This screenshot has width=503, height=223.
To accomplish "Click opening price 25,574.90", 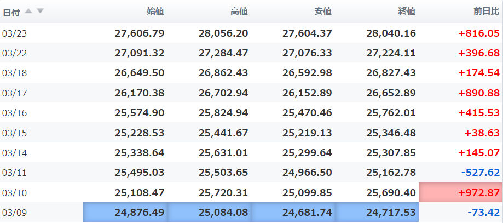I will click(x=140, y=113).
